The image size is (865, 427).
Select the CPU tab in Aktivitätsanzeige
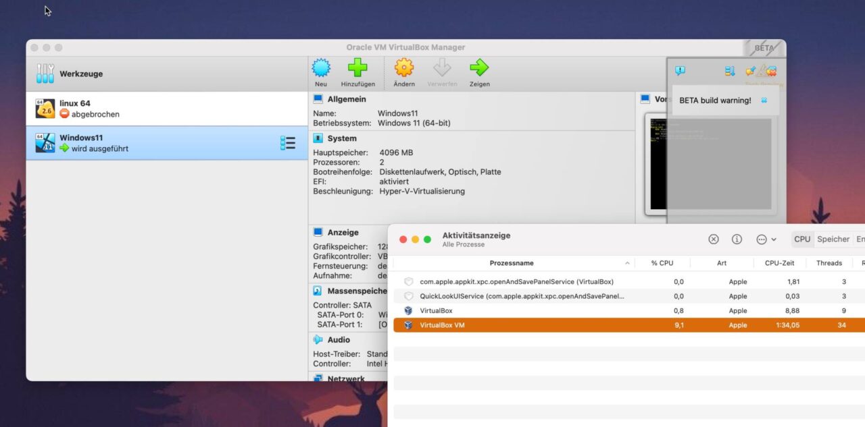(x=802, y=239)
